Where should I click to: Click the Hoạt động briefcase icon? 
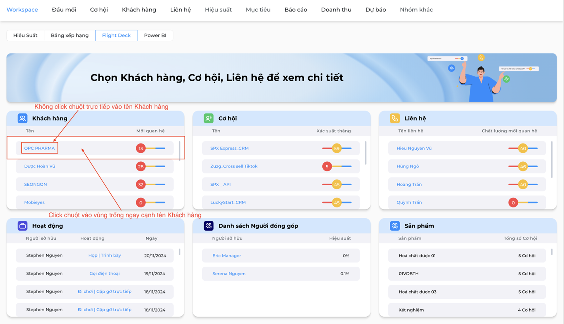[22, 226]
